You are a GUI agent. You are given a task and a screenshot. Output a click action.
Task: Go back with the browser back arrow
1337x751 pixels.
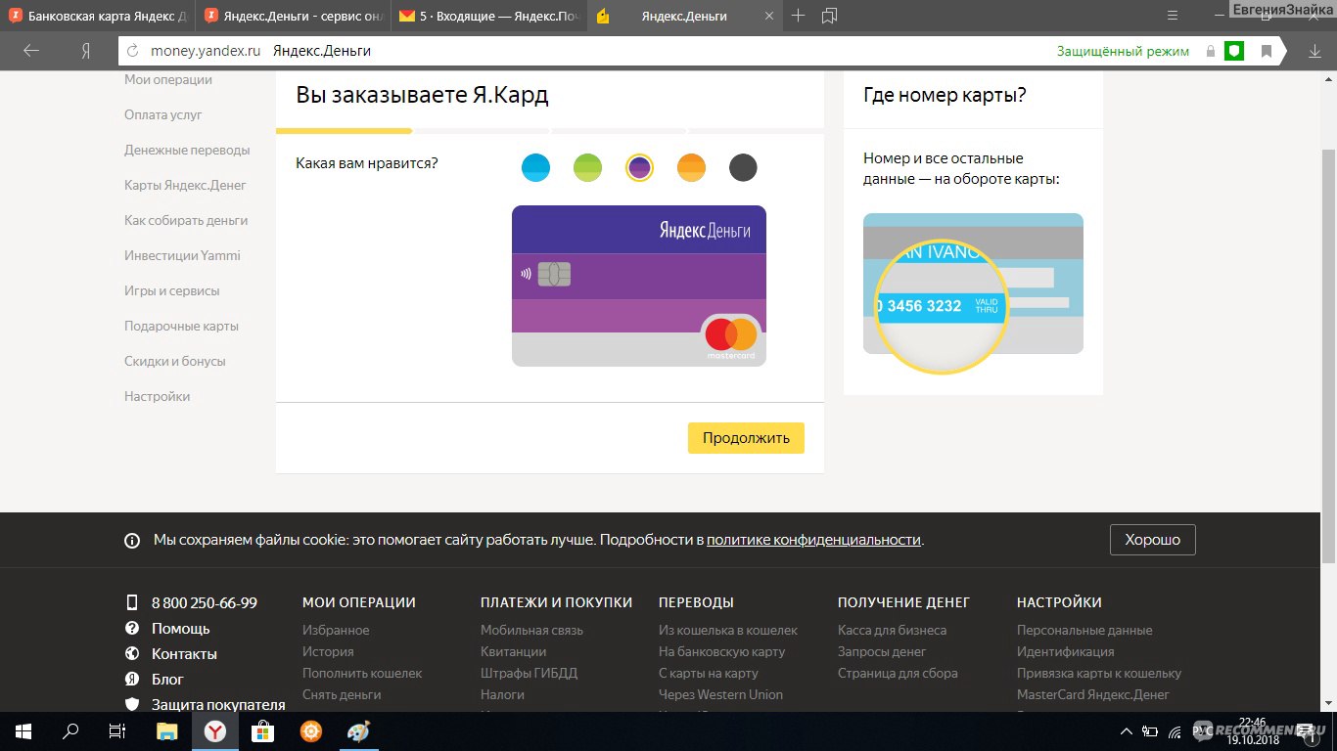pyautogui.click(x=31, y=51)
